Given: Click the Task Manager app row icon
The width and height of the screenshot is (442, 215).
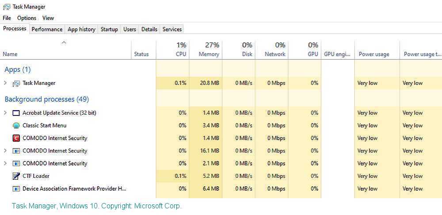Looking at the screenshot, I should coord(16,83).
